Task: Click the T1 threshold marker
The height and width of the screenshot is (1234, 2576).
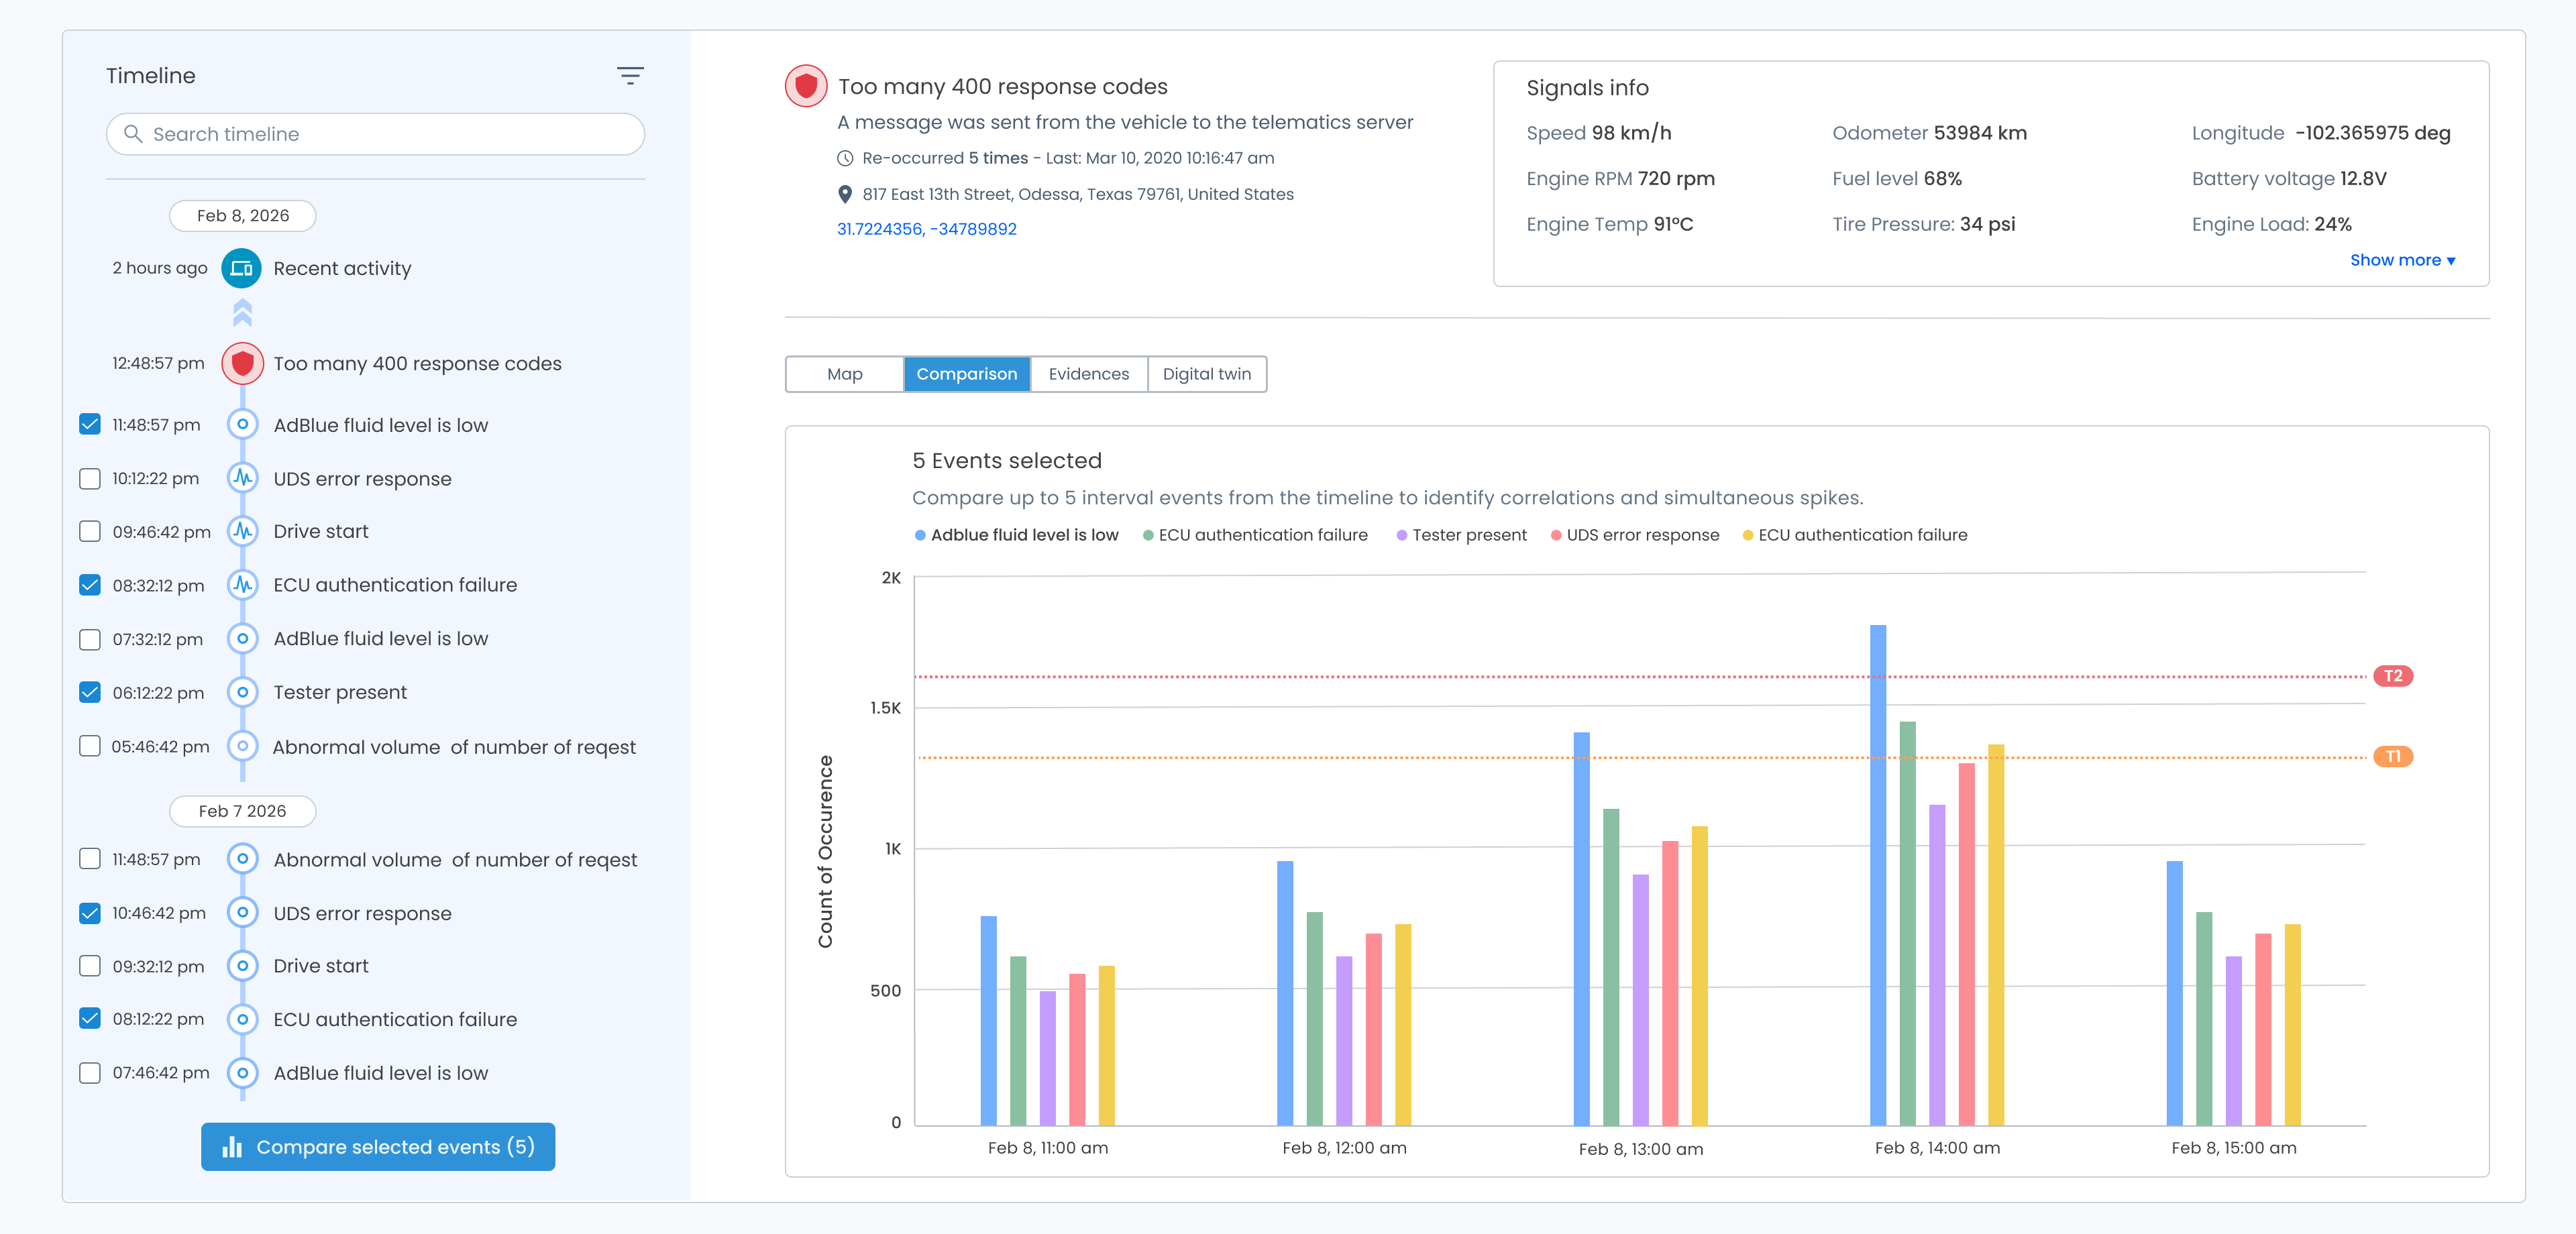Action: [2393, 756]
